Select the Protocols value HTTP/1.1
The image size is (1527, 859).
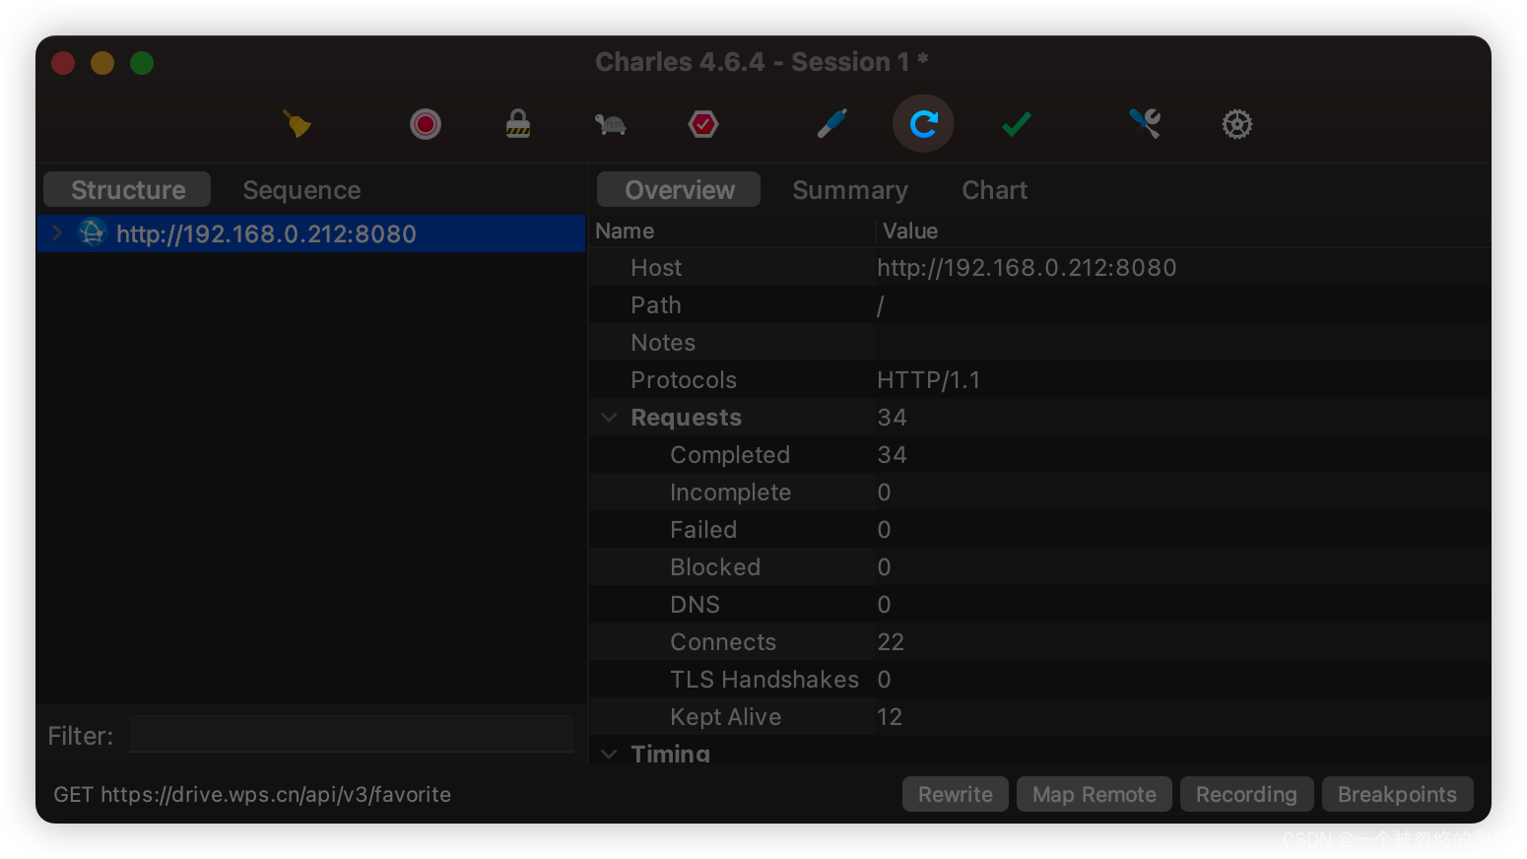(929, 380)
